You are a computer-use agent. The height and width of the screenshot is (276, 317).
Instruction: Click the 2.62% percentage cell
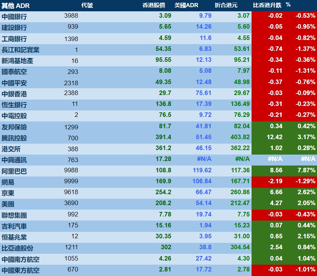tap(306, 192)
